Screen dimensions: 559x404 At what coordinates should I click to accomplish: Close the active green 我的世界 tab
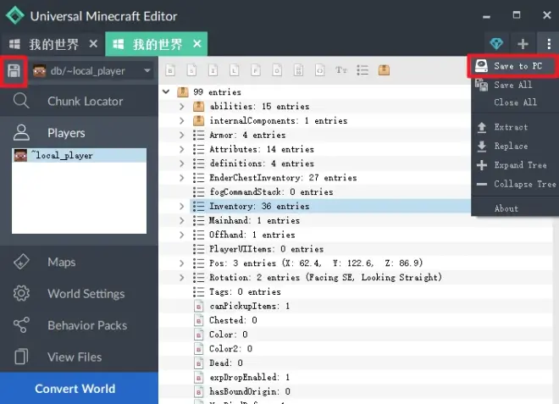point(197,44)
